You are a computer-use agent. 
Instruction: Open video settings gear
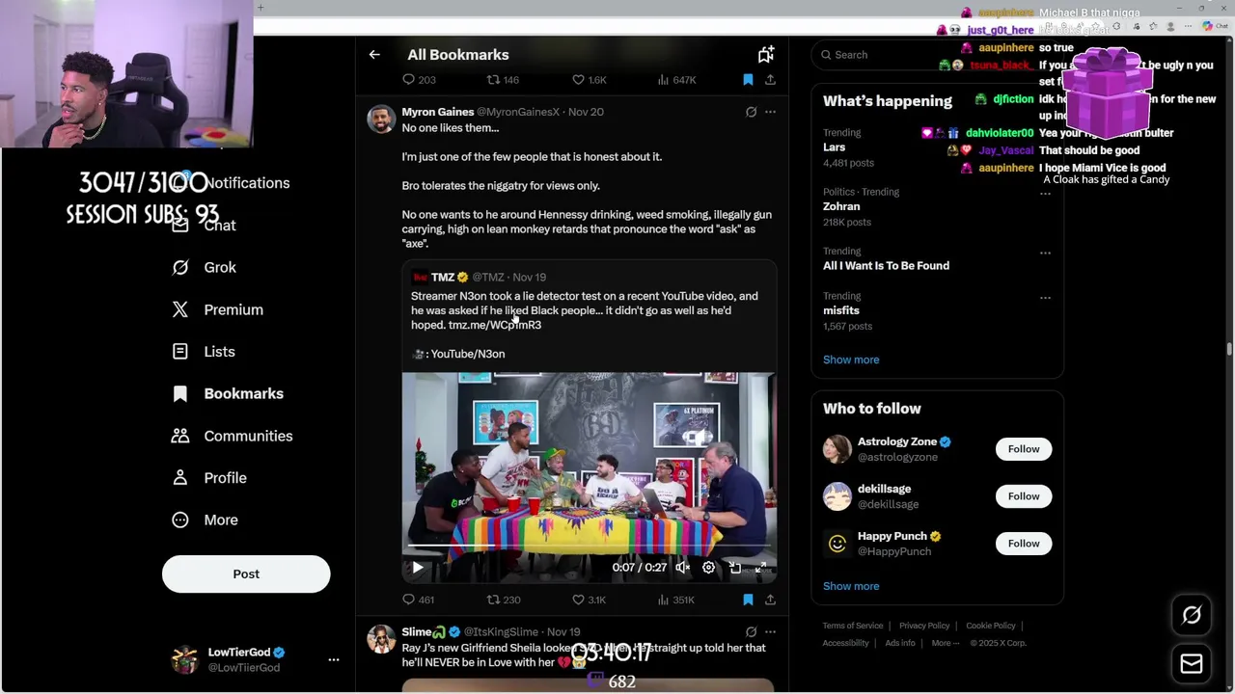click(708, 568)
